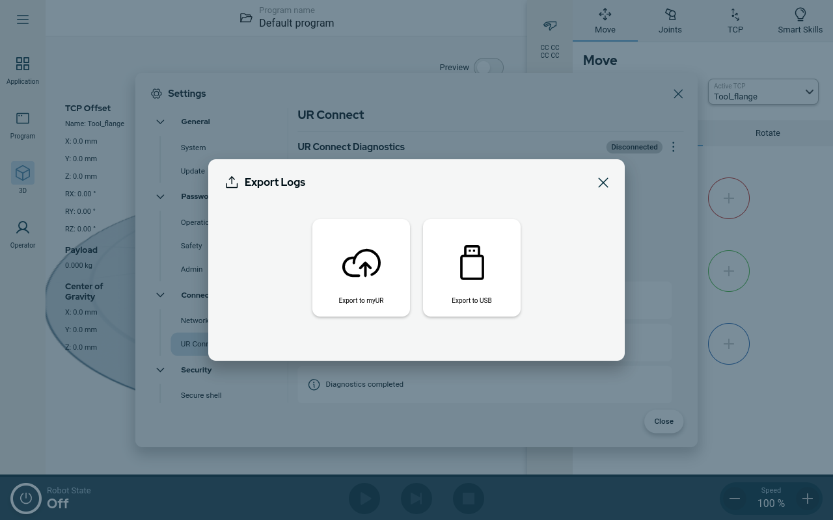The image size is (833, 520).
Task: Switch to the Smart Skills tab
Action: point(800,21)
